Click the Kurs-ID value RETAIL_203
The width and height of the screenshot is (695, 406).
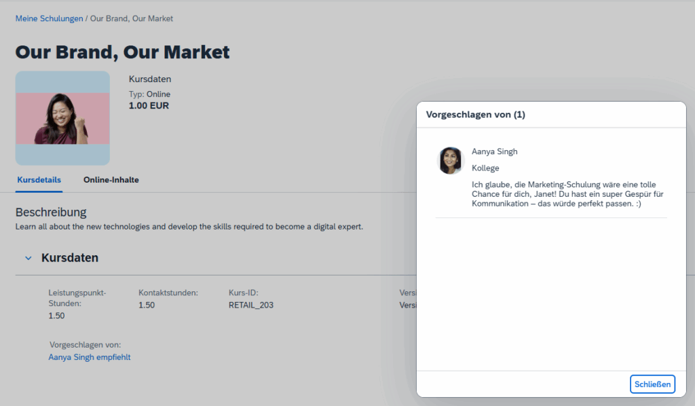251,305
